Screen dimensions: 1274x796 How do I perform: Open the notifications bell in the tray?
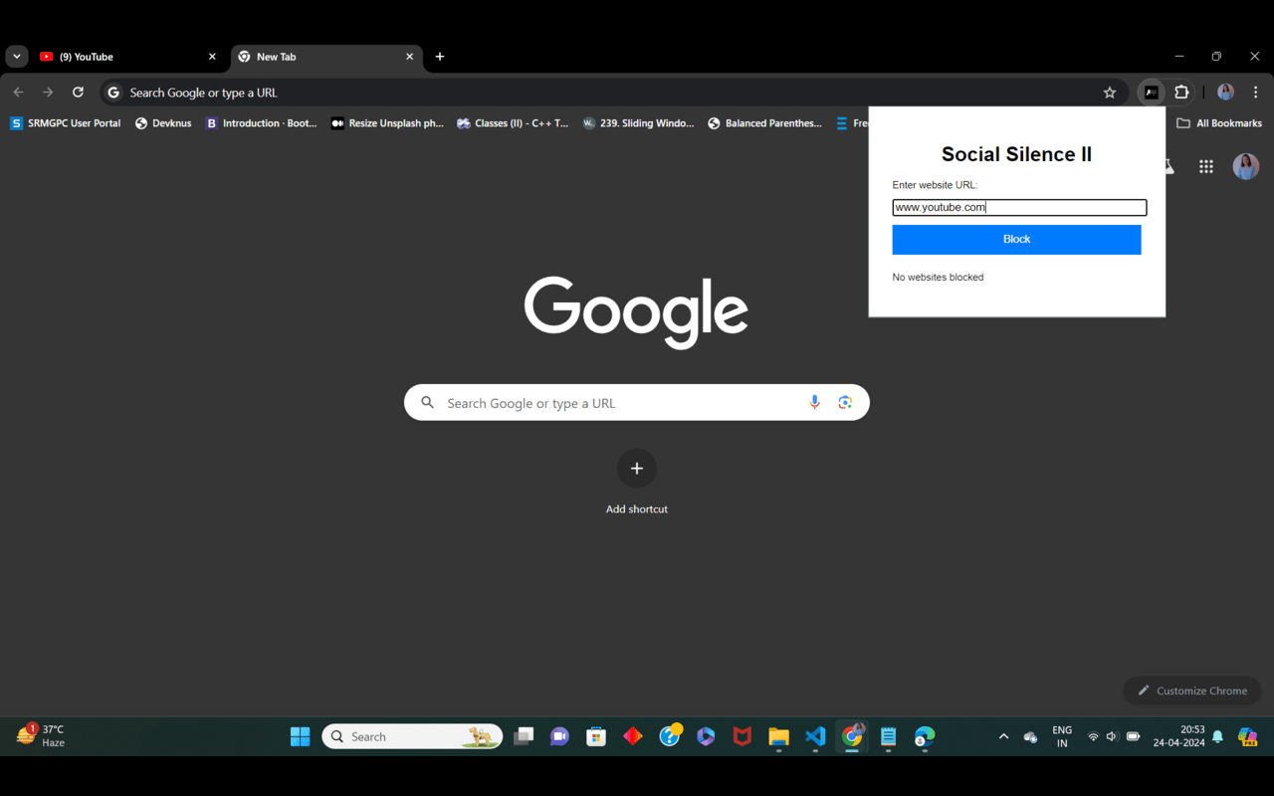(1217, 736)
